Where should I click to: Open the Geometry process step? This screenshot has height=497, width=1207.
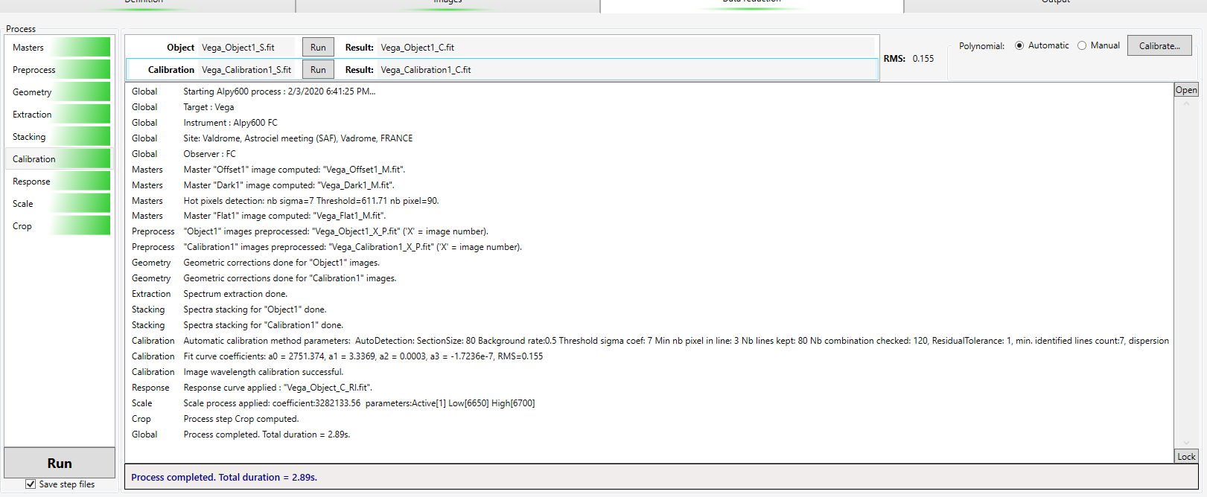tap(58, 92)
